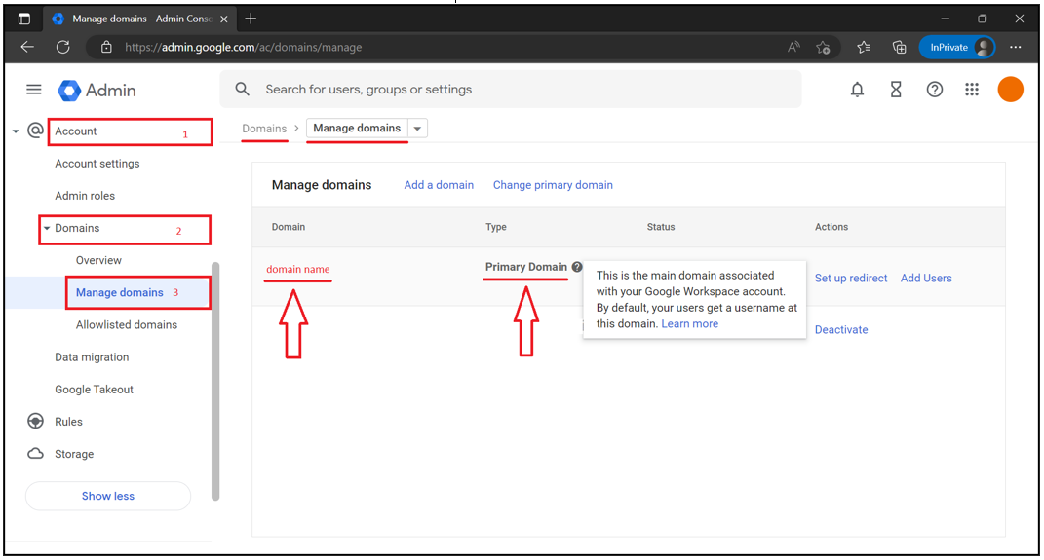Open the main hamburger menu
Screen dimensions: 1044x560
pyautogui.click(x=34, y=90)
